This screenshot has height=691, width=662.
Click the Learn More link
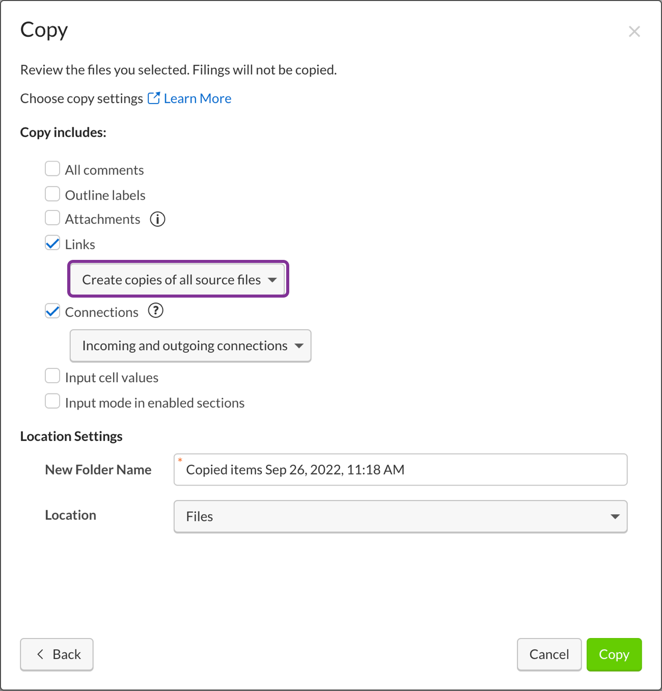(197, 98)
